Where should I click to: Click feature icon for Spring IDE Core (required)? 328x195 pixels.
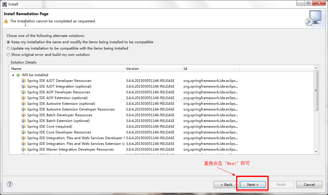tap(24, 127)
